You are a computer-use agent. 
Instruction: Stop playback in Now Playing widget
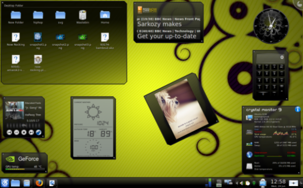tap(24, 133)
